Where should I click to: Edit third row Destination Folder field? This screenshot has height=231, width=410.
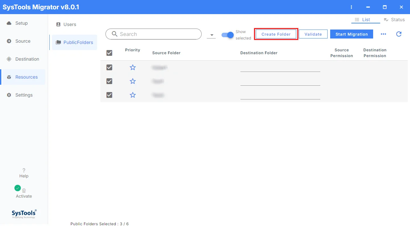(x=280, y=95)
